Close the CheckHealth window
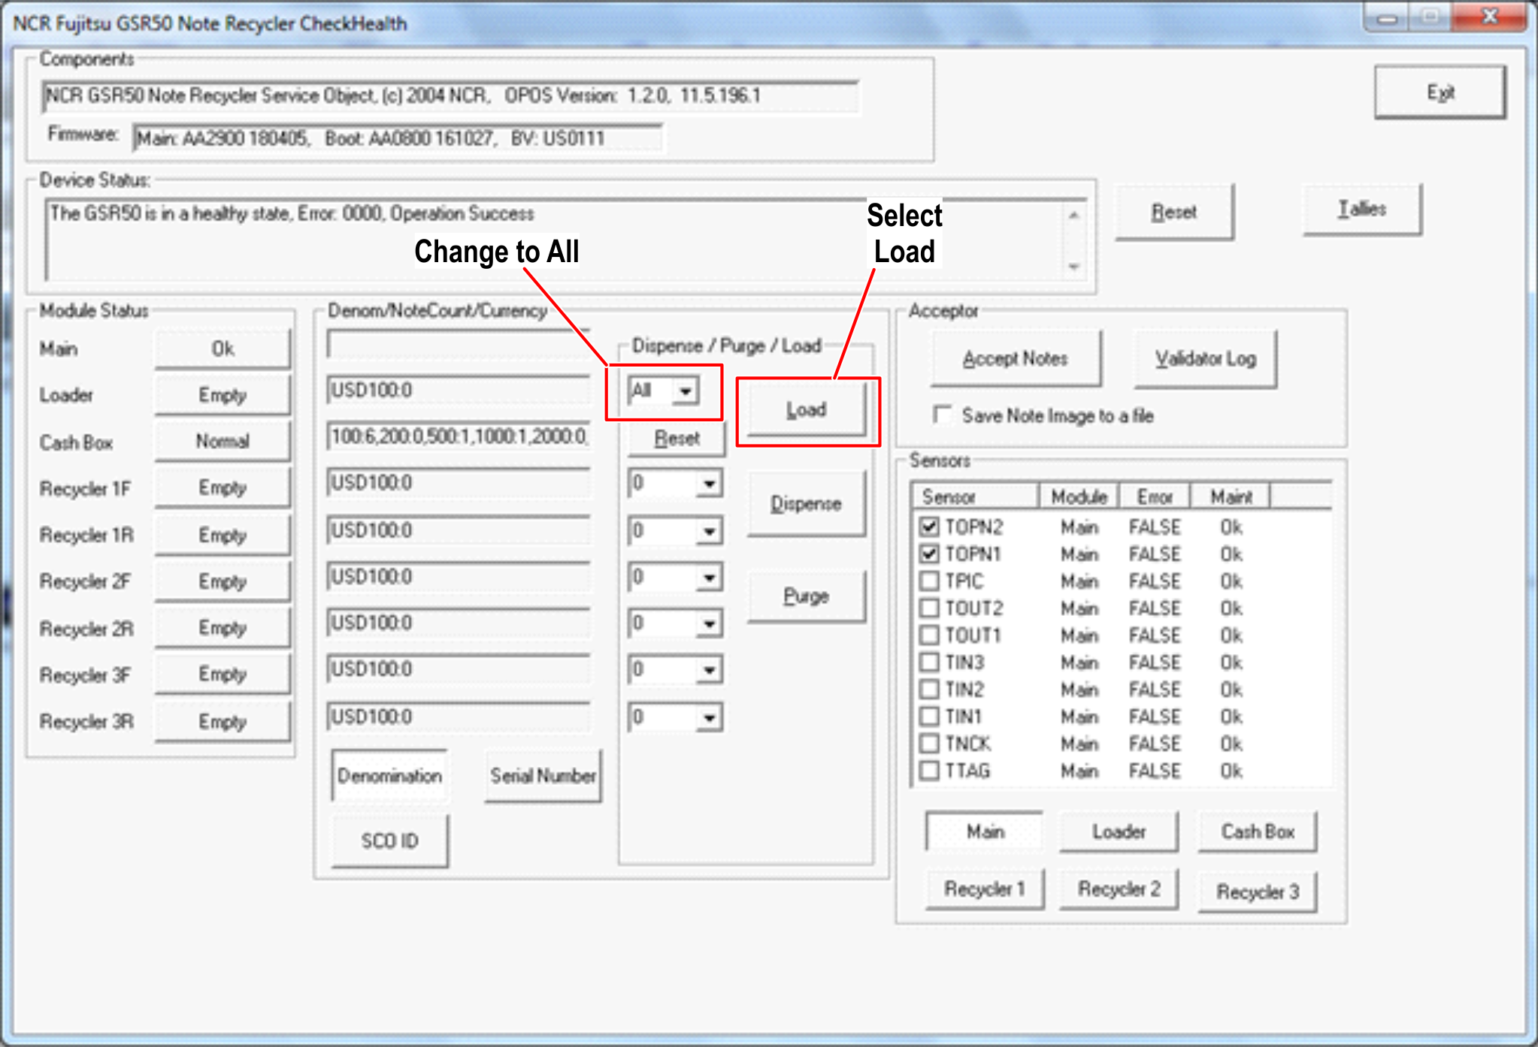The width and height of the screenshot is (1538, 1047). pos(1491,17)
